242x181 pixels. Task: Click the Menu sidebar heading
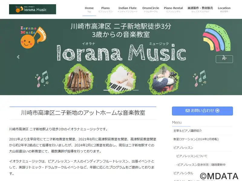(x=177, y=122)
